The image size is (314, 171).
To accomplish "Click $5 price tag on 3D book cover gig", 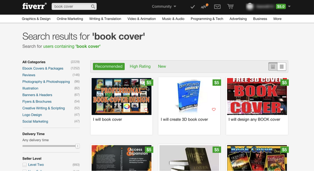I will (x=217, y=83).
